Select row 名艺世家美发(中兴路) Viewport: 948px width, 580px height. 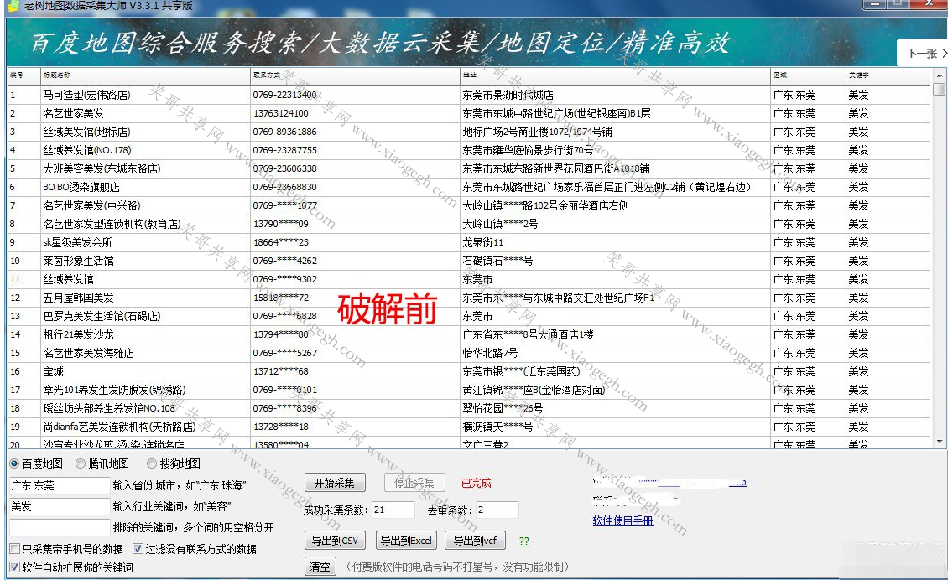point(469,205)
